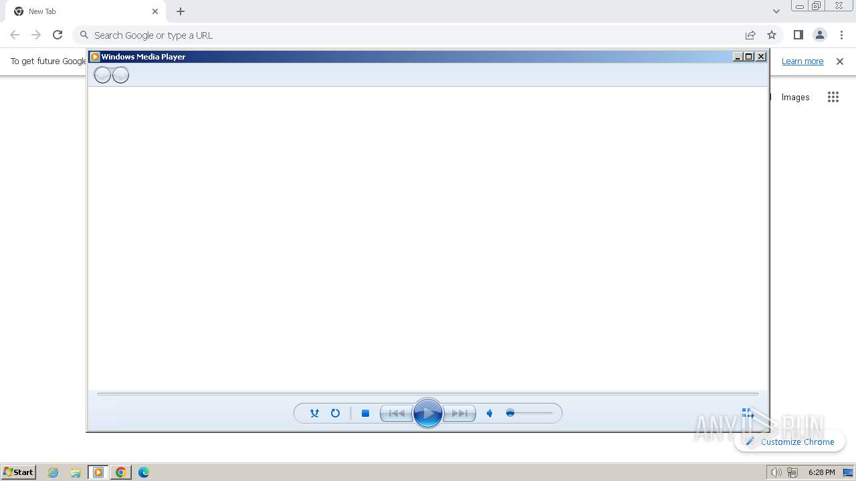
Task: Click the taskbar clock showing 6:28 PM
Action: point(821,472)
